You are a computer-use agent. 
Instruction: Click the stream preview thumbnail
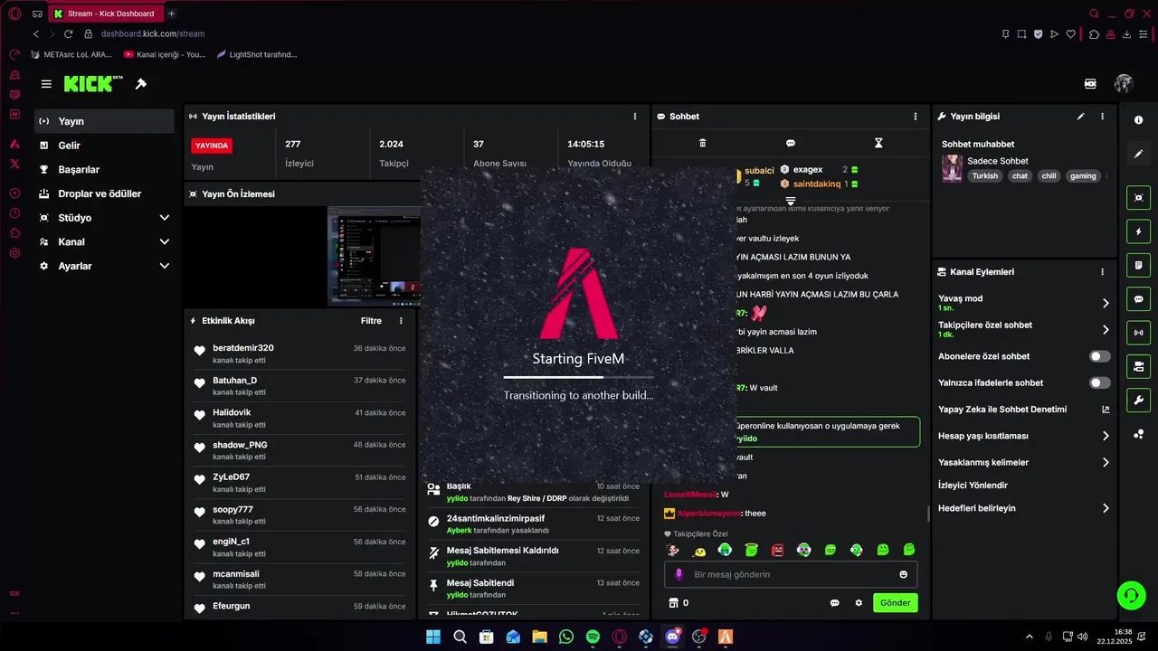pyautogui.click(x=374, y=257)
